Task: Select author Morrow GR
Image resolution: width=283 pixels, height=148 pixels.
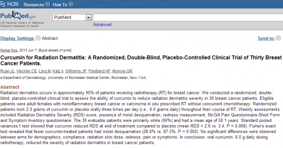Action: coord(122,71)
